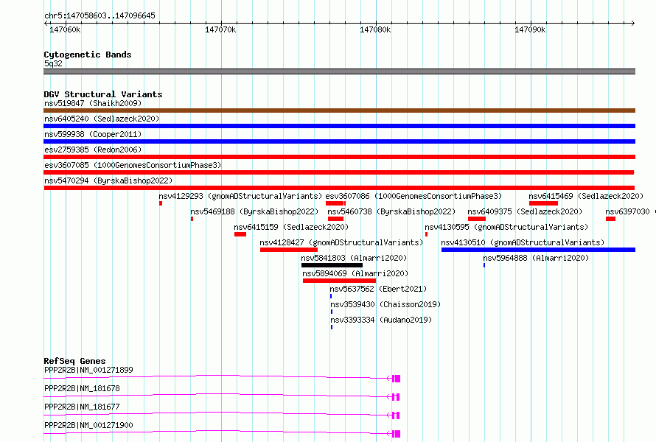The width and height of the screenshot is (656, 442).
Task: Click the red nsv6415469 variant bar
Action: coord(543,203)
